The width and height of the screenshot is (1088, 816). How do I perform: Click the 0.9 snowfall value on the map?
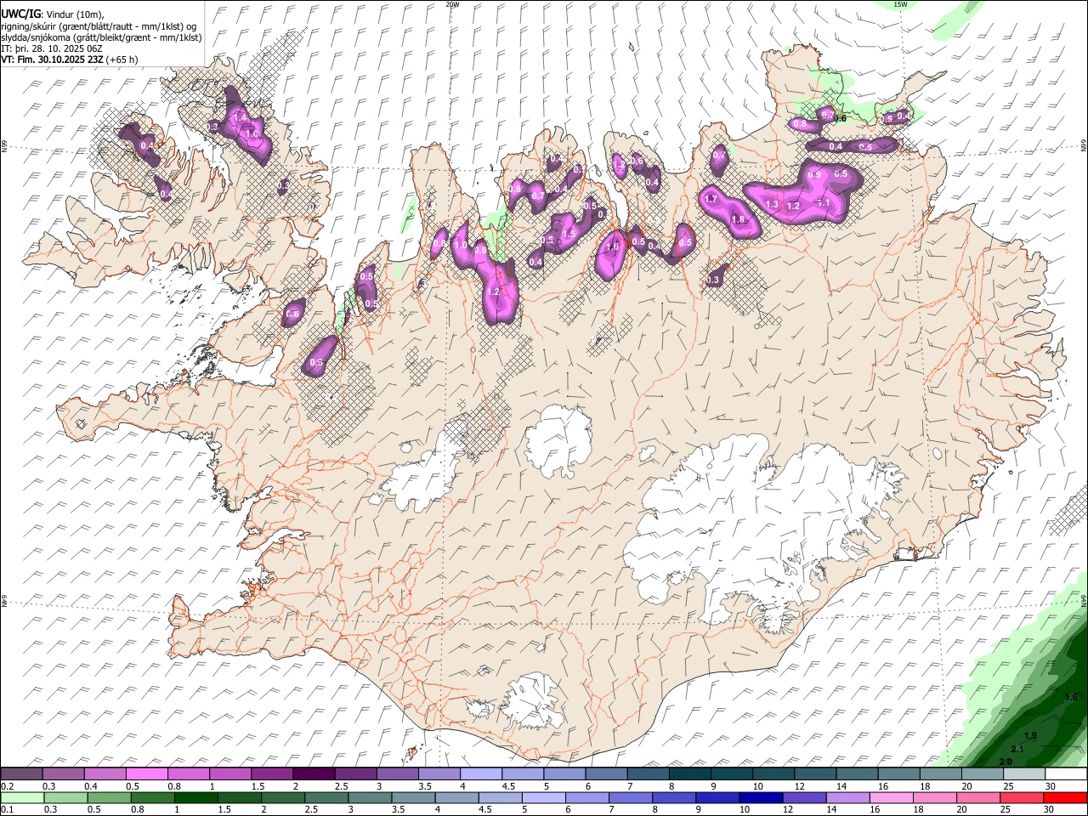point(814,175)
